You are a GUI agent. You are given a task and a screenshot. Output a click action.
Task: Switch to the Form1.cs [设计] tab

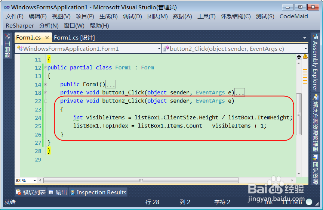point(74,38)
